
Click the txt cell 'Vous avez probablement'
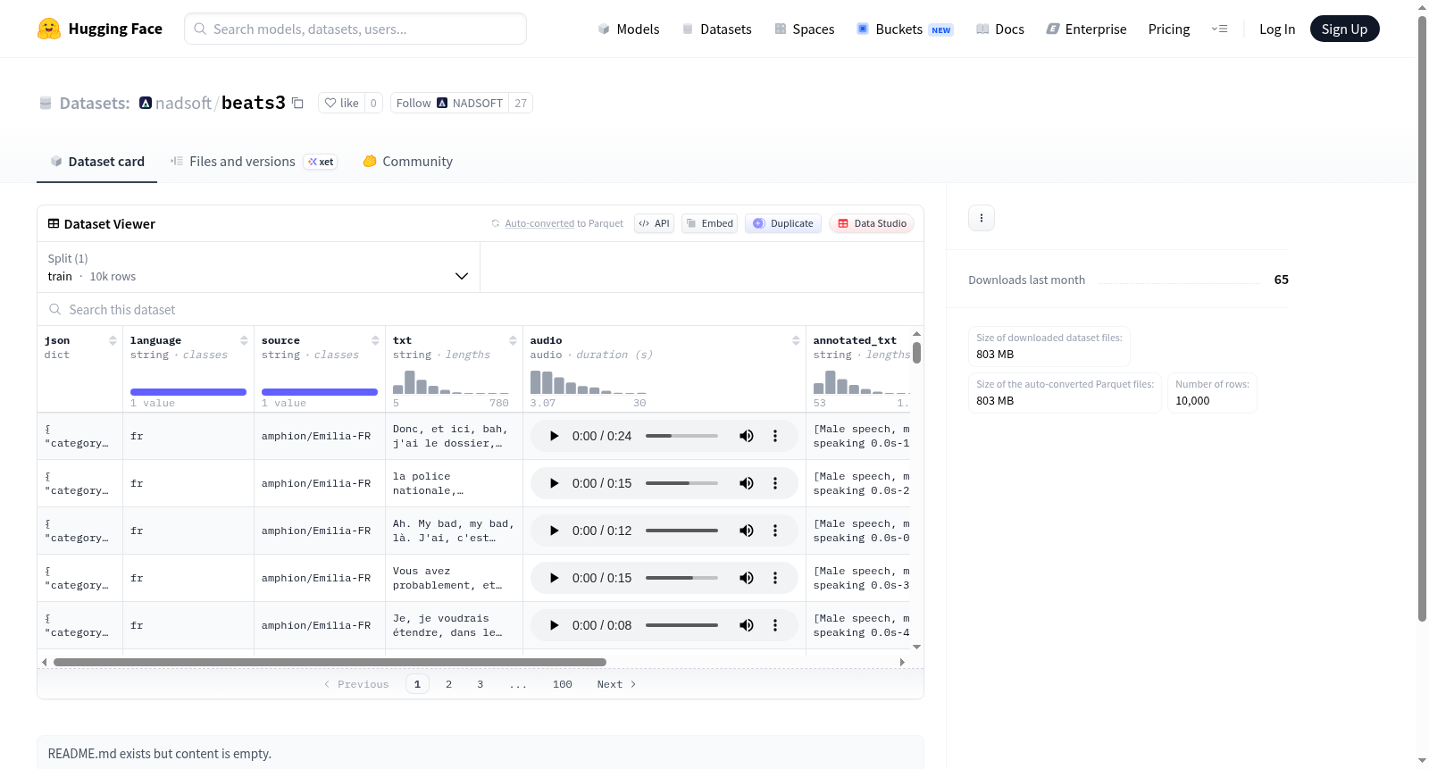[454, 579]
